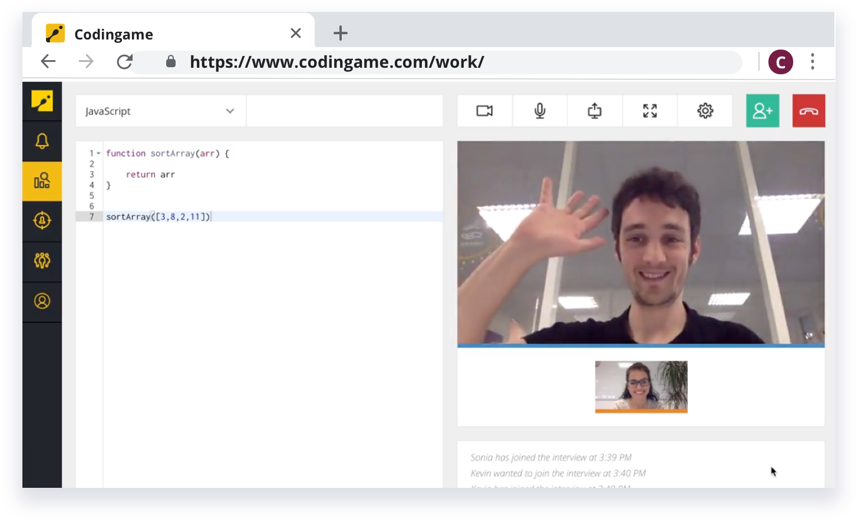This screenshot has height=522, width=858.
Task: Open notifications bell in sidebar
Action: pos(42,141)
